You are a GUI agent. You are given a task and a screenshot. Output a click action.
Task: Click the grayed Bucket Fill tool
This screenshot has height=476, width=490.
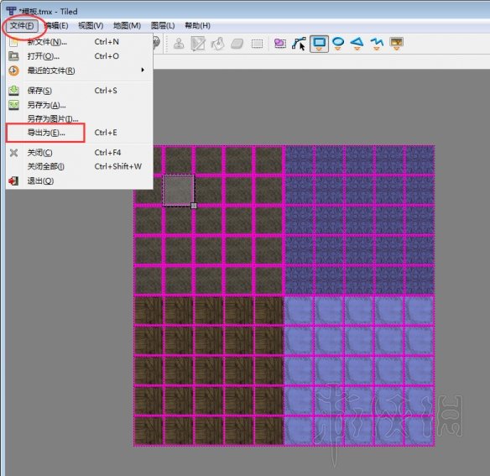click(x=218, y=44)
